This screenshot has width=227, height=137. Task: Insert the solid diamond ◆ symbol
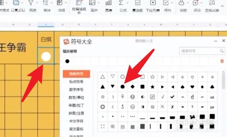tap(132, 87)
